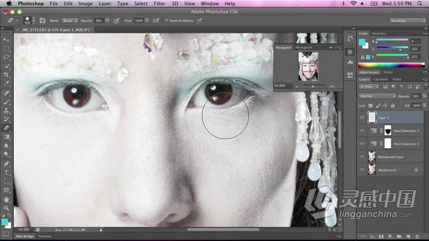Switch to the Channels tab
This screenshot has width=429, height=241.
click(381, 79)
